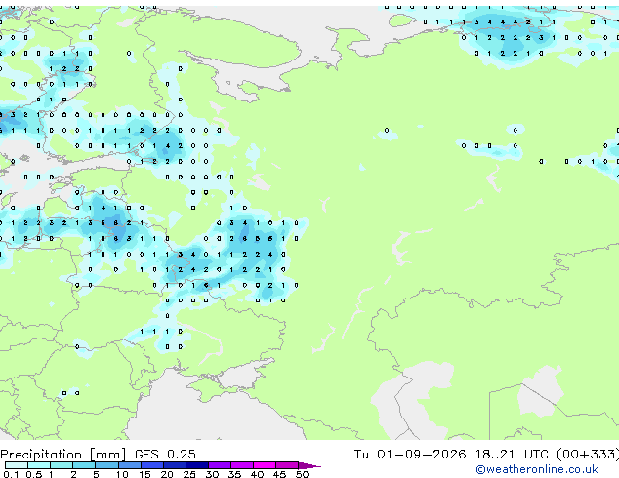Click the 0.1–0.5 mm legend color box
This screenshot has height=478, width=619.
point(17,465)
